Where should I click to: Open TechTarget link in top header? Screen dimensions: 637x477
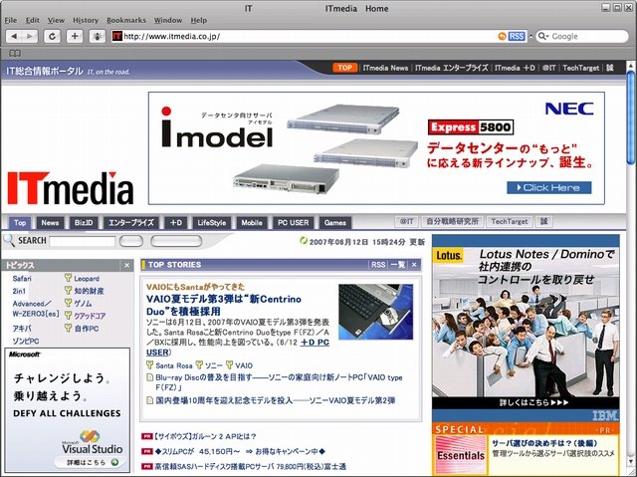[580, 68]
